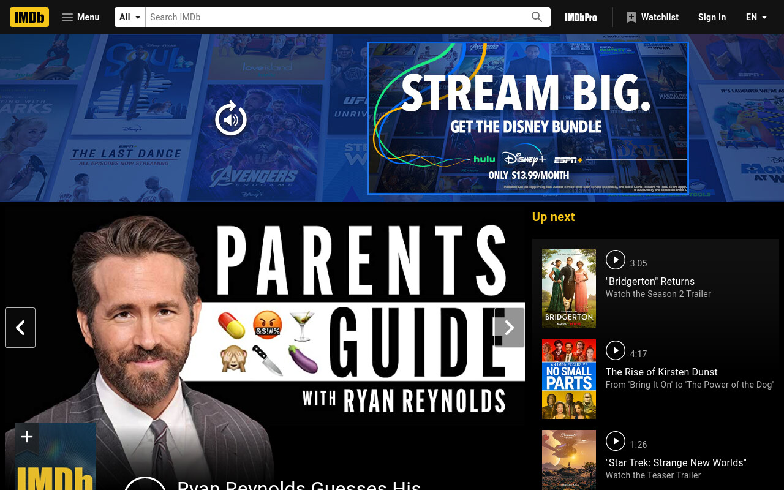Image resolution: width=784 pixels, height=490 pixels.
Task: Click 'Bring It On' to 'Power of the Dog' subtitle
Action: 690,385
